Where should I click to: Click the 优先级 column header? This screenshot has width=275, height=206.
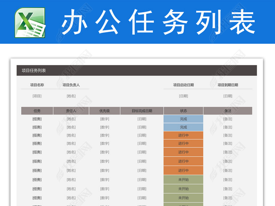point(104,111)
